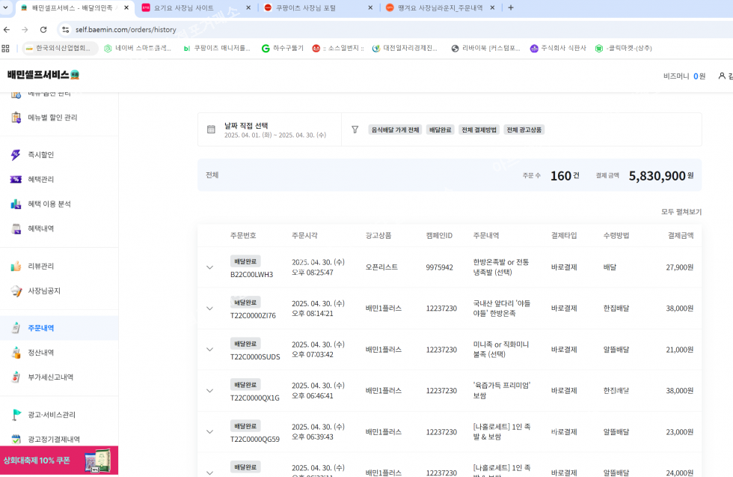The height and width of the screenshot is (477, 733).
Task: Reload the page with browser refresh button
Action: (43, 30)
